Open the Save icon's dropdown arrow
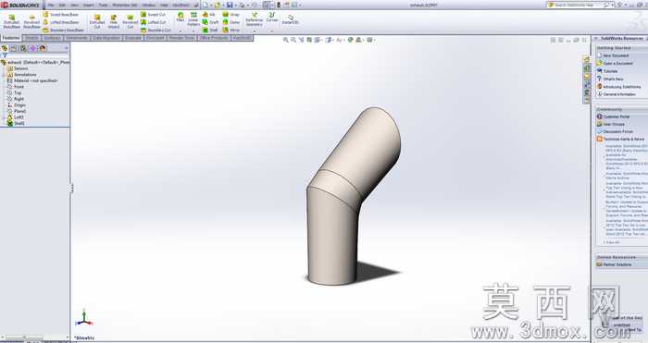Viewport: 648px width, 343px height. pos(235,5)
